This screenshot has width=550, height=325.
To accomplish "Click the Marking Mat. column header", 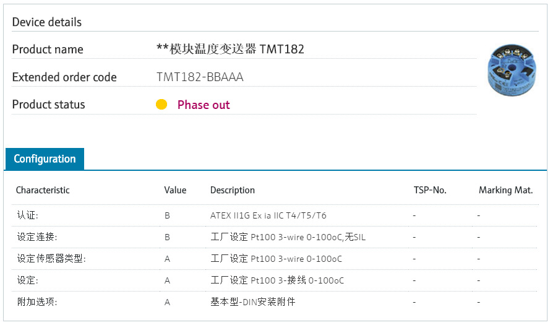I will (x=505, y=190).
